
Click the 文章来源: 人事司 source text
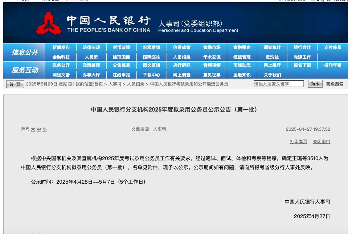coord(149,129)
